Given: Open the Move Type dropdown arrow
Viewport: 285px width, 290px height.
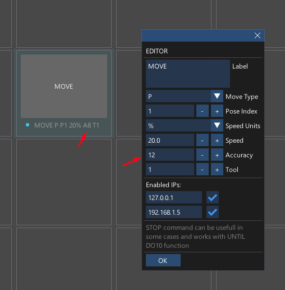Looking at the screenshot, I should point(217,96).
